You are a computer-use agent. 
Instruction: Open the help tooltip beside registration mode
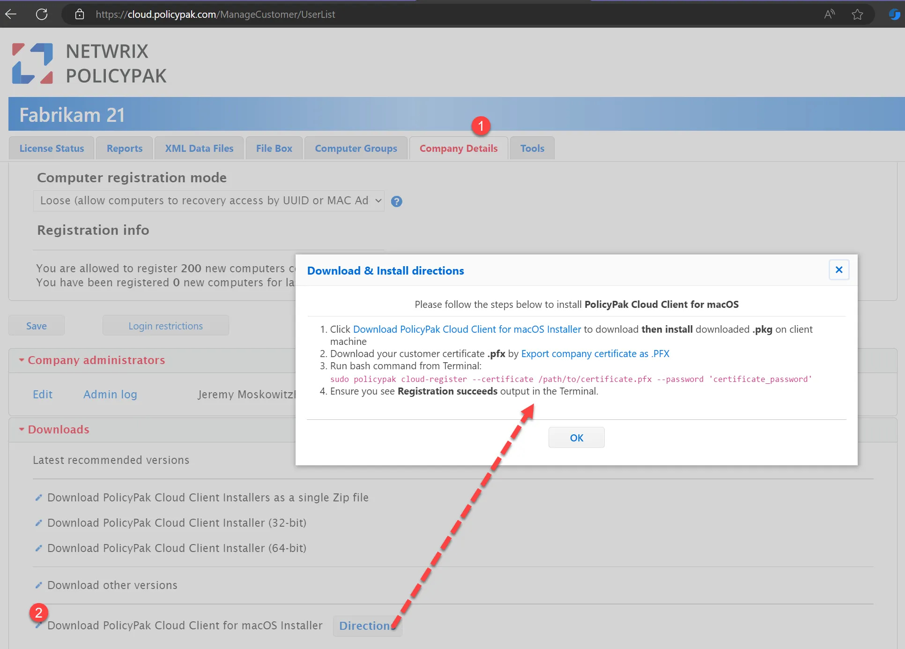pos(396,201)
